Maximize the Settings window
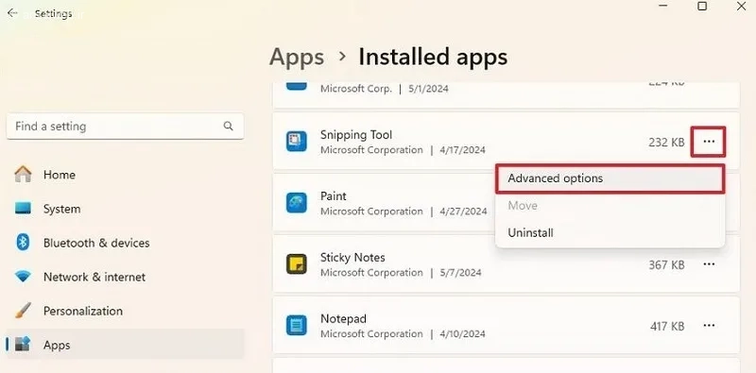 coord(702,7)
